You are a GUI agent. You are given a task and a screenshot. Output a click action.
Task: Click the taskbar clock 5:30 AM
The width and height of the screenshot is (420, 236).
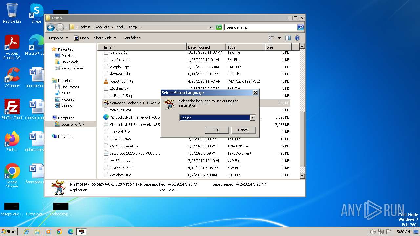tap(403, 232)
